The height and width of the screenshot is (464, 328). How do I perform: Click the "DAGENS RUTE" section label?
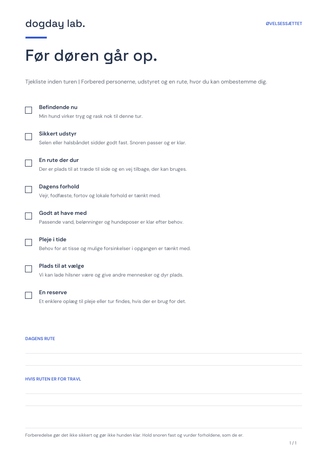pos(40,339)
